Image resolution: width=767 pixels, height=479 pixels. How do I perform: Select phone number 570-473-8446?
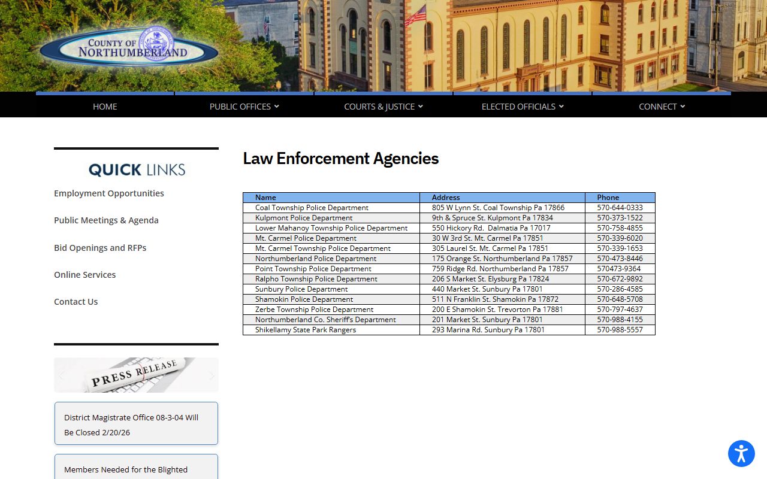[620, 259]
